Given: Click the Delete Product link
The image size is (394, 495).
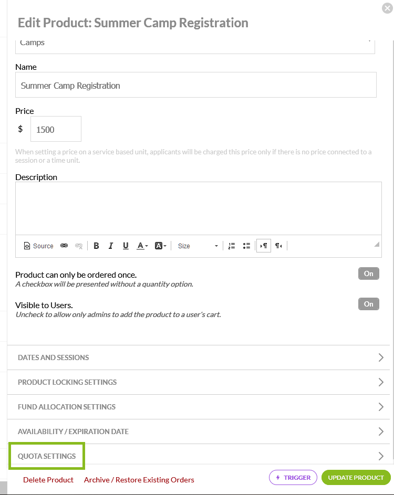Looking at the screenshot, I should coord(48,480).
